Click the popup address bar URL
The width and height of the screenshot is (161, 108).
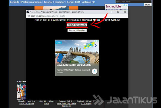[48, 16]
